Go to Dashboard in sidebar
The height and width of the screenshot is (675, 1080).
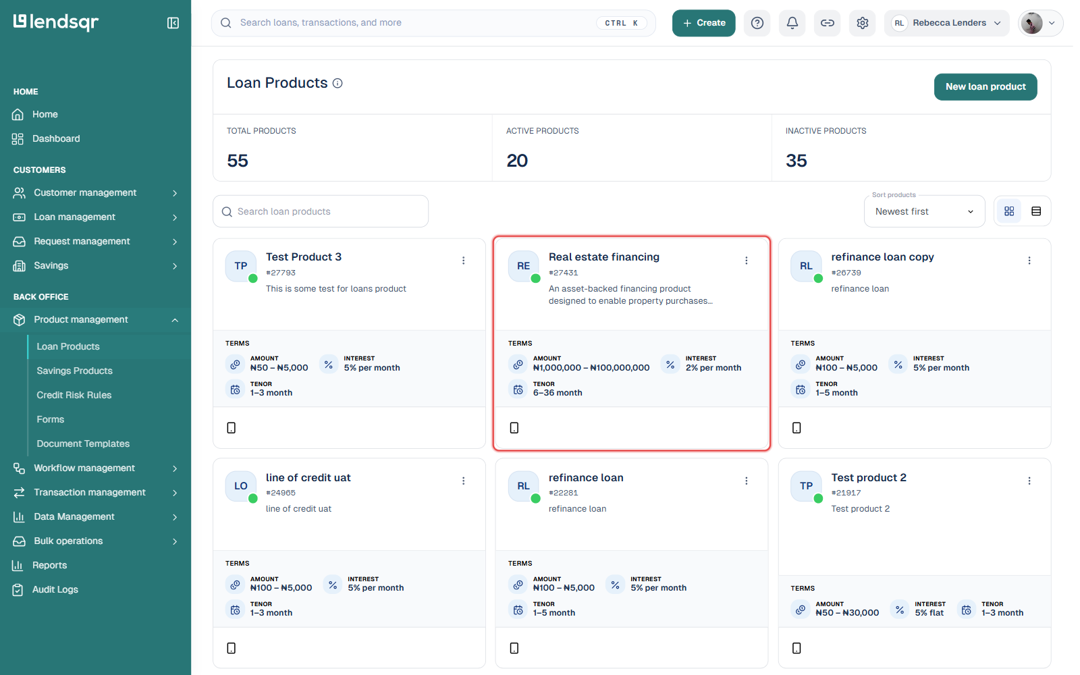[56, 139]
